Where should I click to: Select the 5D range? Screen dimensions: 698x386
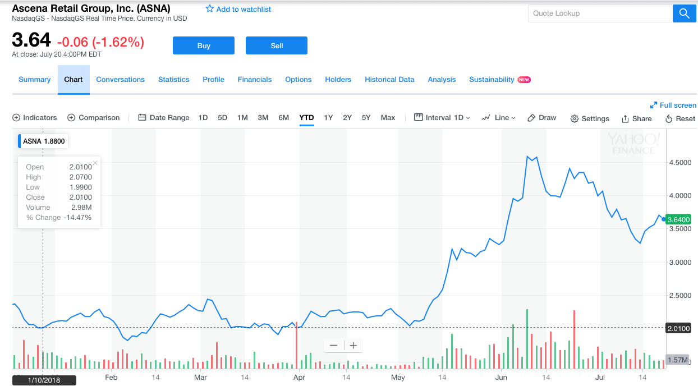coord(223,118)
